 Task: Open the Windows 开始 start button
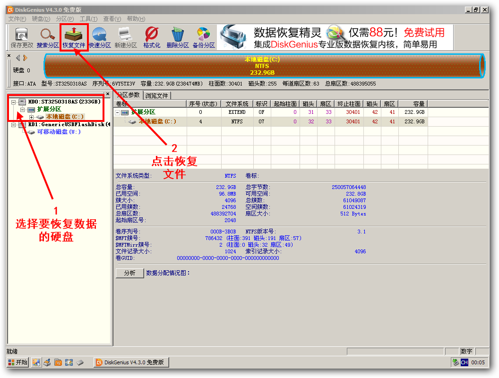click(x=18, y=362)
